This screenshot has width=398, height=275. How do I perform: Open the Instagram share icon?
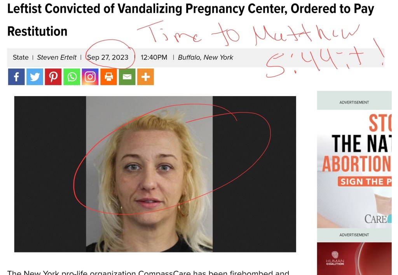point(90,77)
